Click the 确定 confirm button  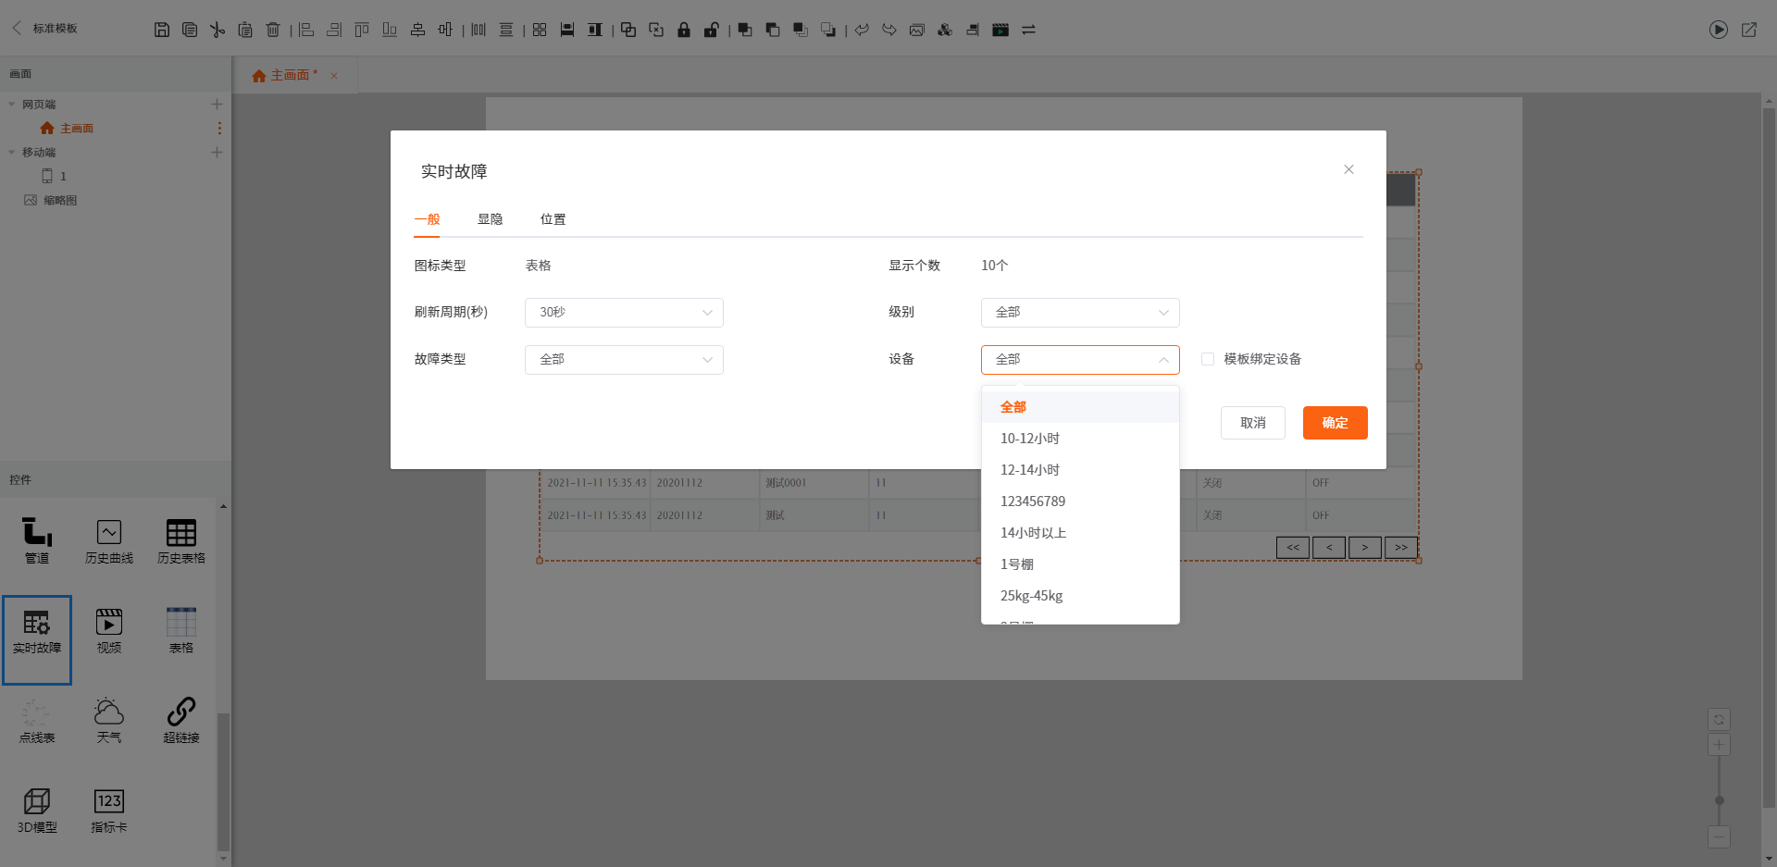pyautogui.click(x=1336, y=423)
